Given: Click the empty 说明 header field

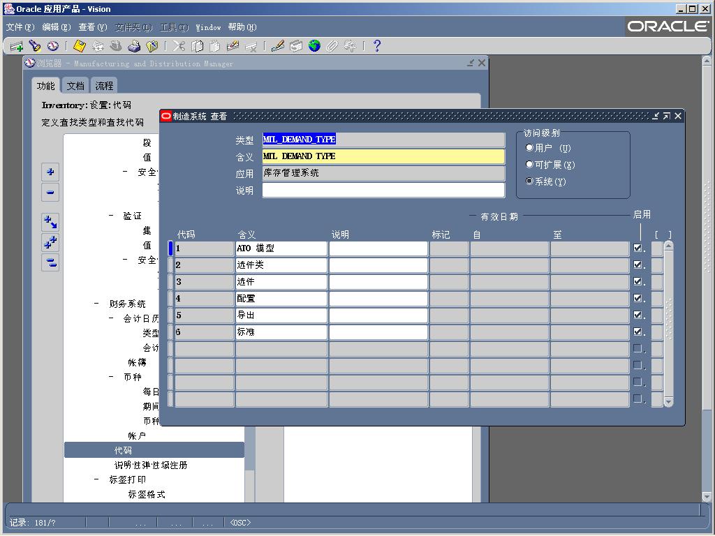Looking at the screenshot, I should [x=383, y=190].
